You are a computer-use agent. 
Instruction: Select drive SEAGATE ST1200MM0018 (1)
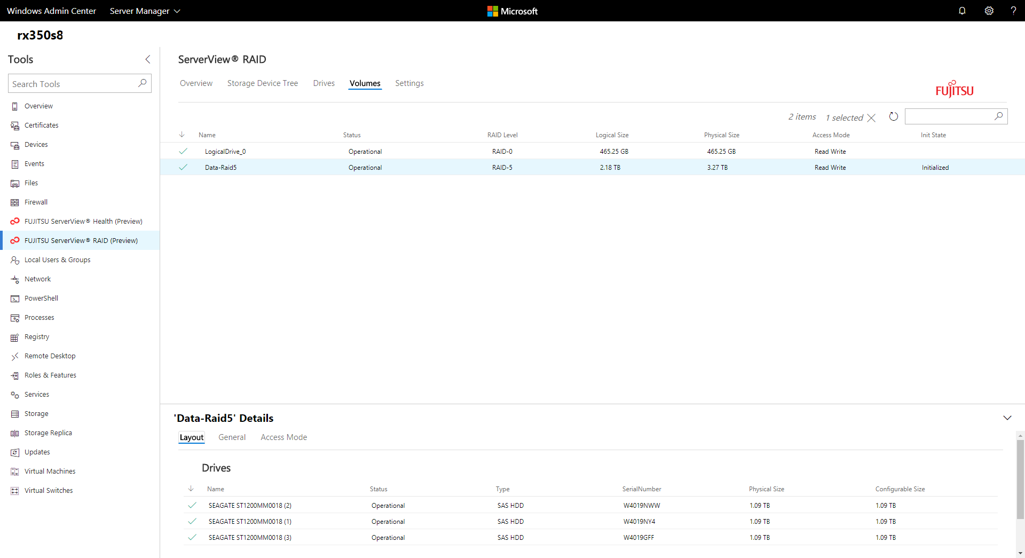pyautogui.click(x=590, y=521)
